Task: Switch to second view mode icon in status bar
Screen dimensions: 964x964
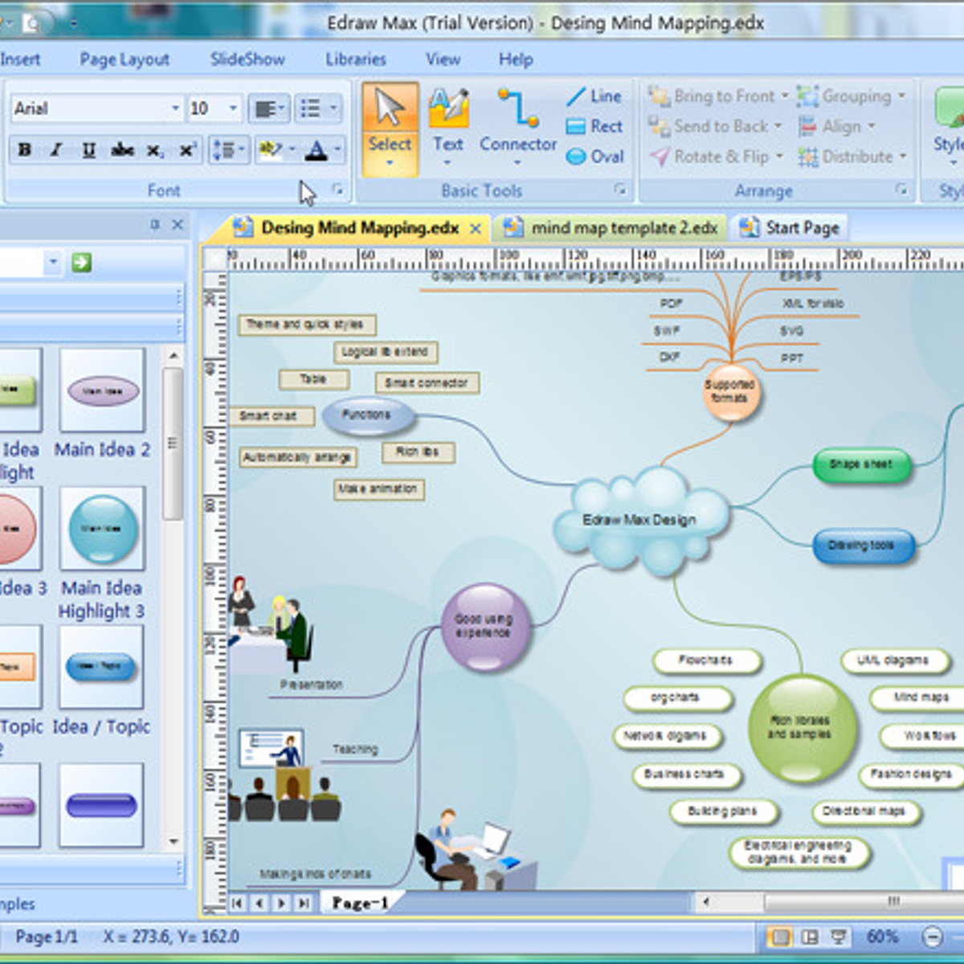Action: click(810, 937)
